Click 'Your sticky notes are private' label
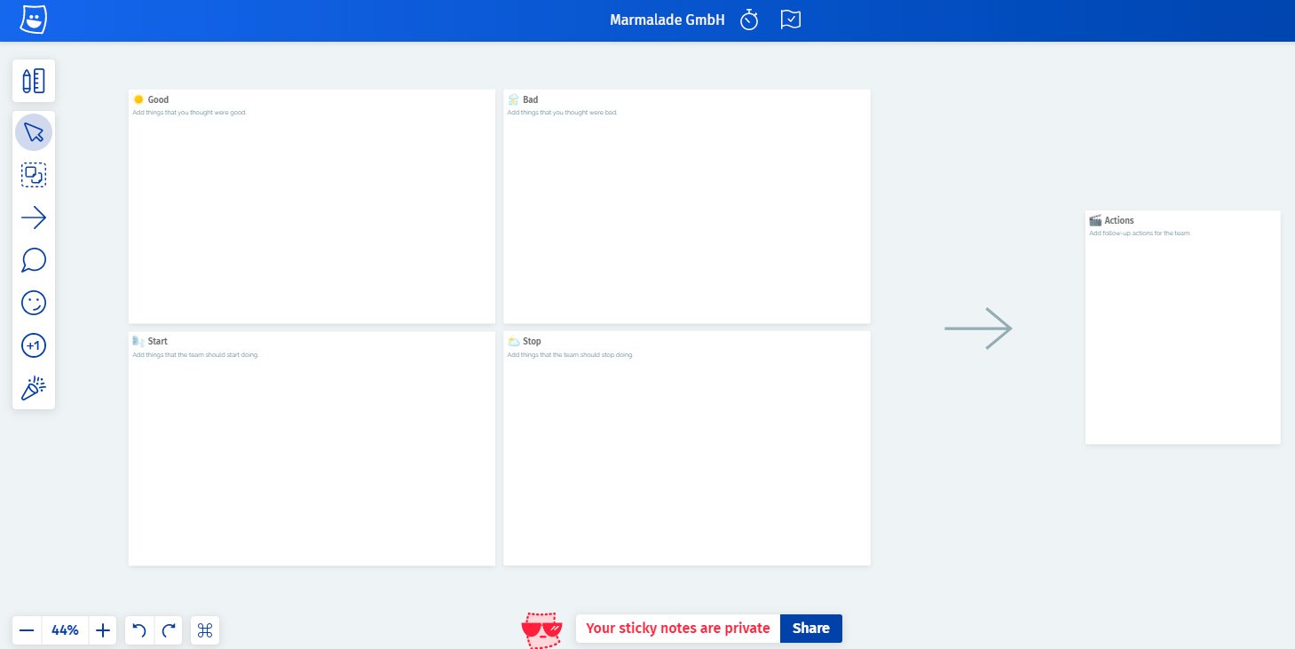Viewport: 1295px width, 649px height. pyautogui.click(x=678, y=629)
